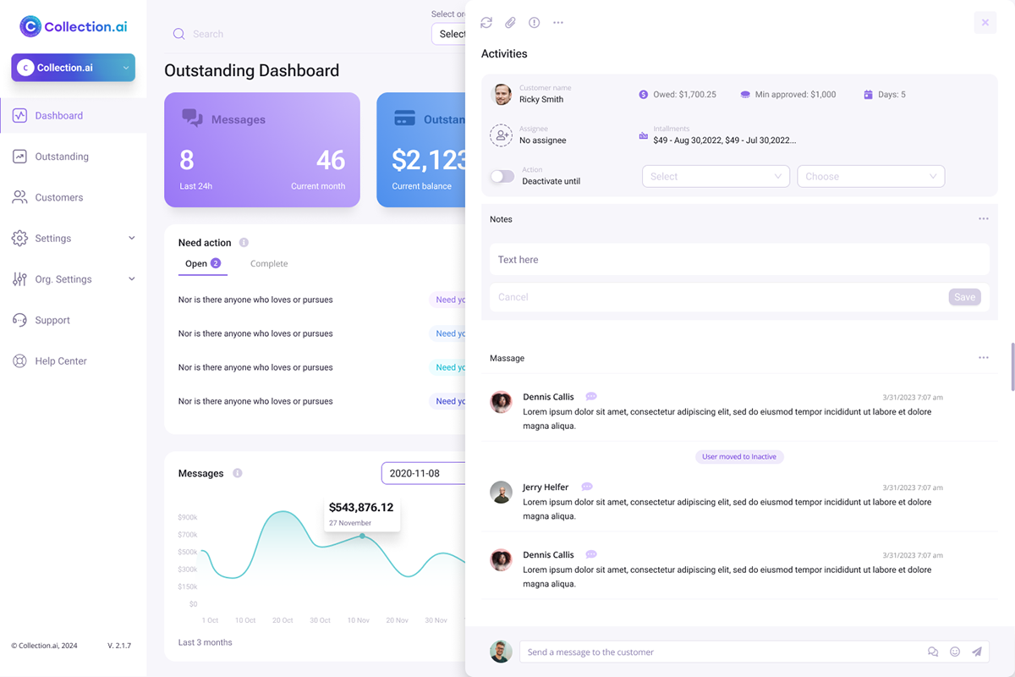Click the chat templates icon in message box
The image size is (1015, 677).
[x=933, y=652]
